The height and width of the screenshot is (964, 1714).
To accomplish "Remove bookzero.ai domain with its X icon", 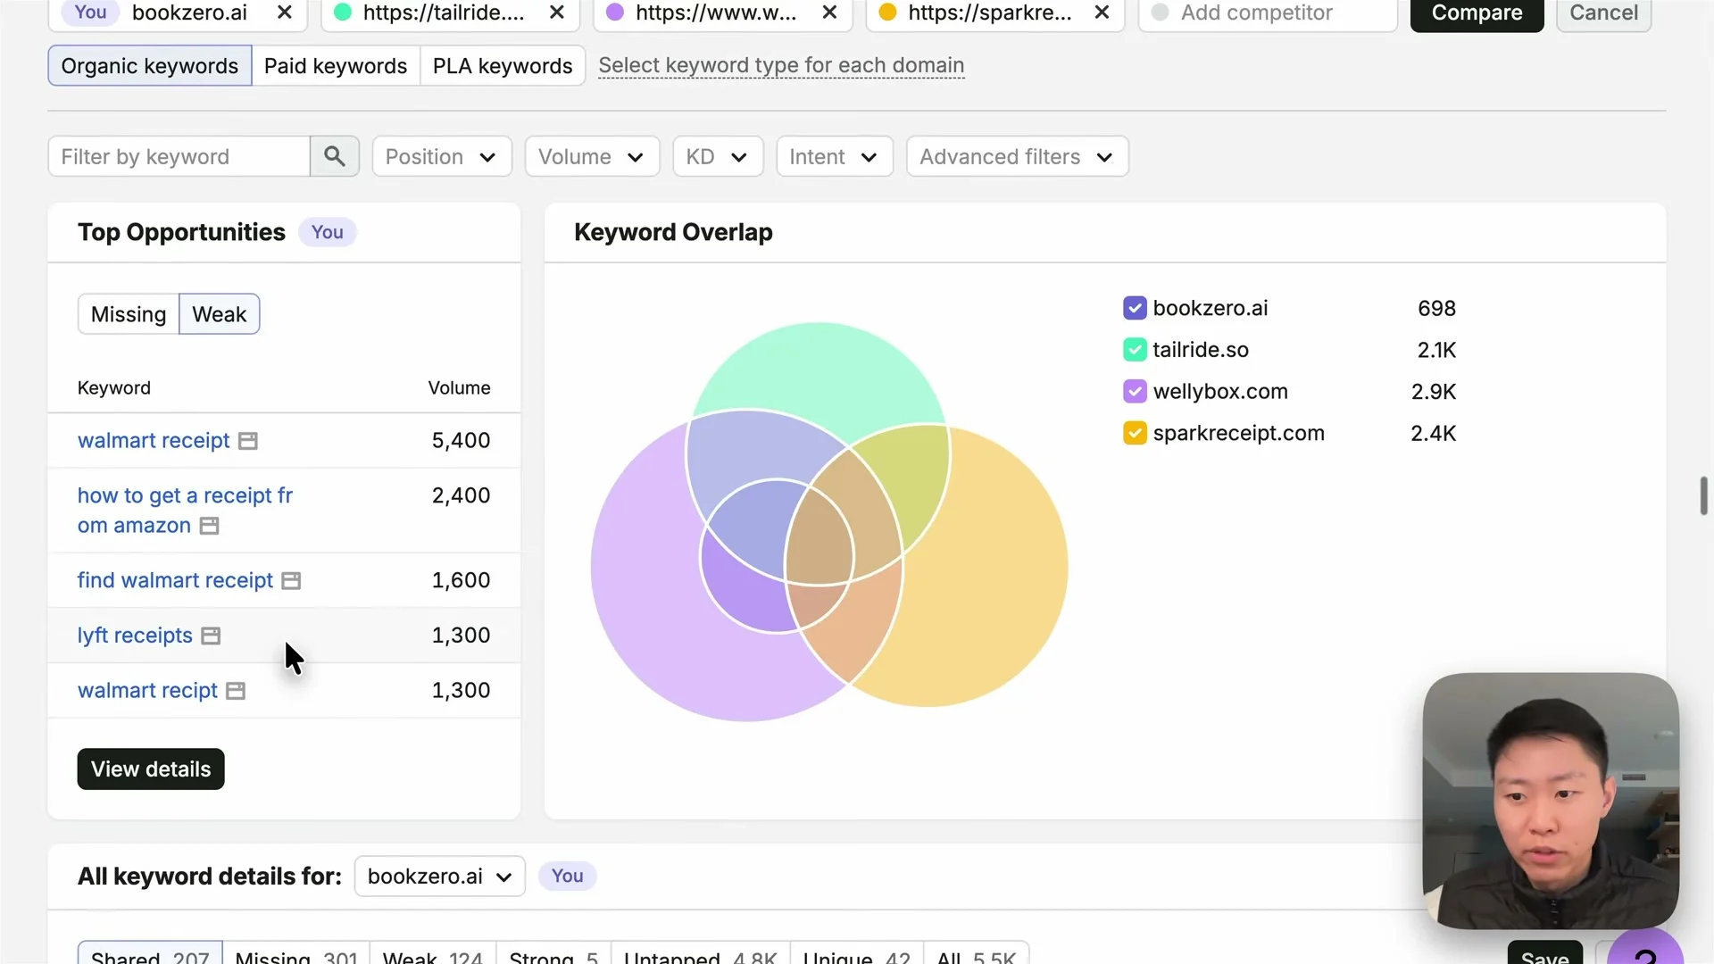I will pyautogui.click(x=285, y=12).
